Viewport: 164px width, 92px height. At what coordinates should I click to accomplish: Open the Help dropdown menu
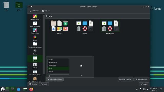point(46,11)
